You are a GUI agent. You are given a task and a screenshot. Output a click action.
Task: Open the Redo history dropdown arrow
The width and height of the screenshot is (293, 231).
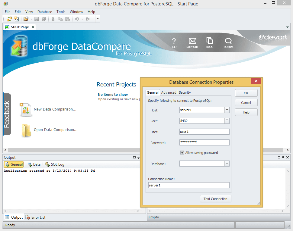[93, 19]
